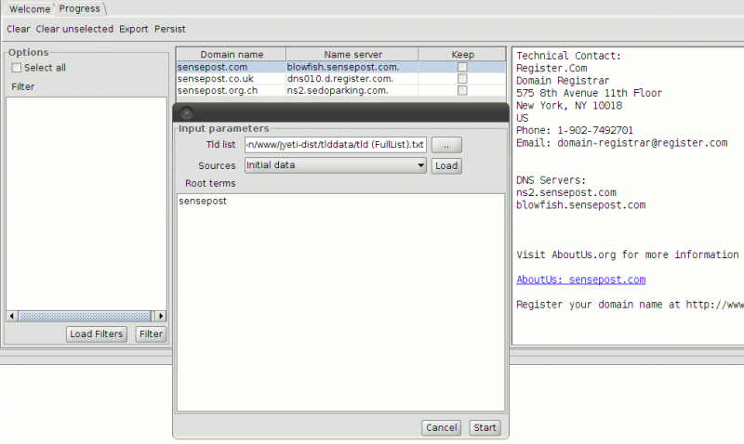Image resolution: width=744 pixels, height=444 pixels.
Task: Click the Load Filters button
Action: [x=97, y=334]
